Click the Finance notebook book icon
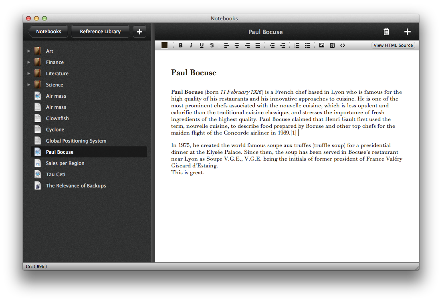 click(38, 62)
